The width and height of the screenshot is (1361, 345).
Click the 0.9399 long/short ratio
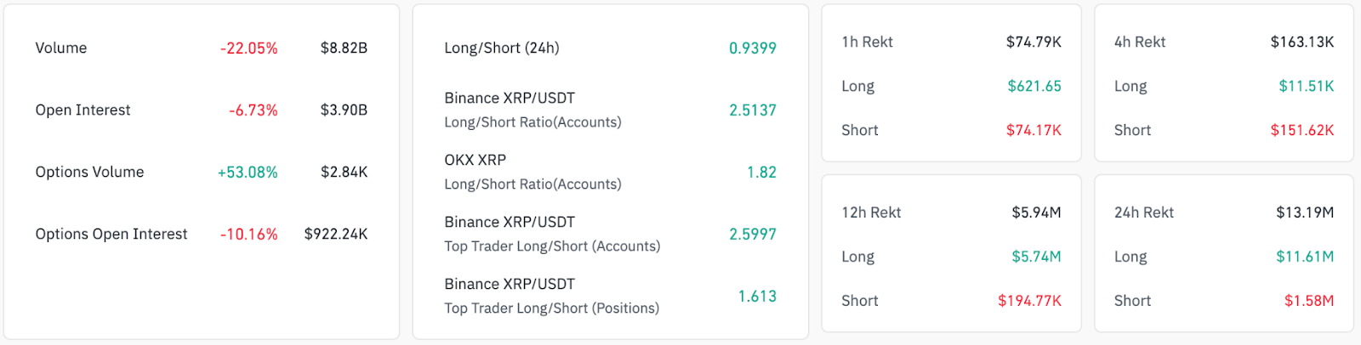[753, 48]
